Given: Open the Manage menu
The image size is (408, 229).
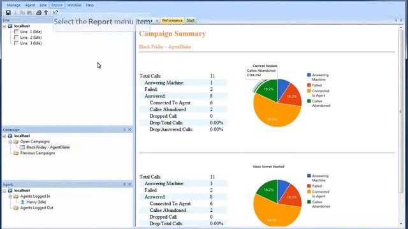Looking at the screenshot, I should pos(13,5).
